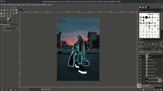Click the cyan foreground color swatch
This screenshot has width=163, height=91.
point(8,19)
